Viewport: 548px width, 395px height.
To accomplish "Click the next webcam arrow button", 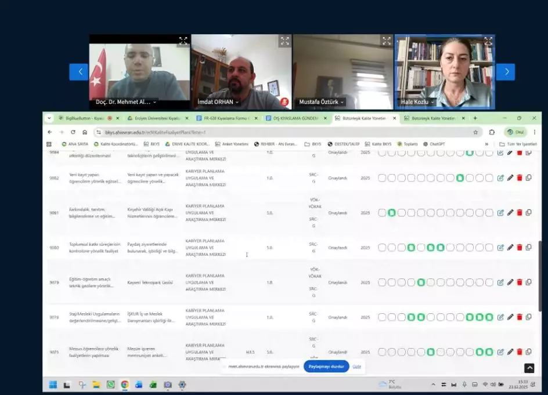I will tap(506, 72).
